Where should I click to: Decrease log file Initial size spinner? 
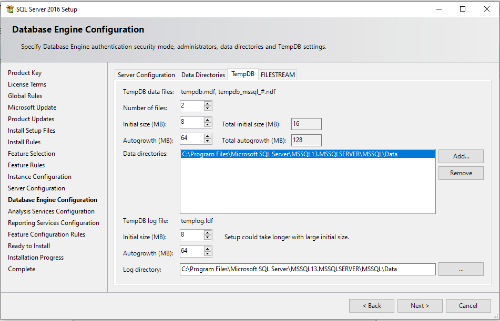208,238
